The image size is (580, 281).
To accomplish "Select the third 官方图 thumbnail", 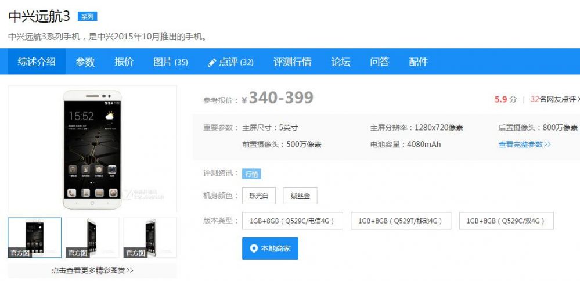I will pos(150,237).
